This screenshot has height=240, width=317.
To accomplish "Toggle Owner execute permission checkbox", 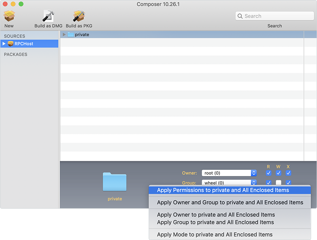I will [288, 173].
